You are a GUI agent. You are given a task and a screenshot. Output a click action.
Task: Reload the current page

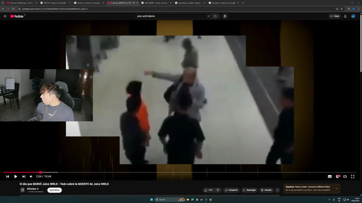click(13, 9)
